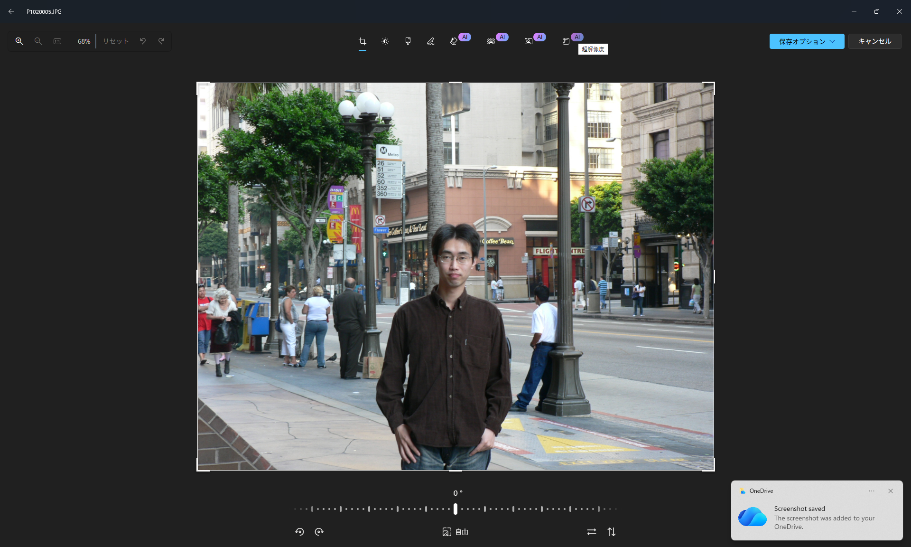Click the straighten angle slider handle
This screenshot has height=547, width=911.
pyautogui.click(x=455, y=509)
